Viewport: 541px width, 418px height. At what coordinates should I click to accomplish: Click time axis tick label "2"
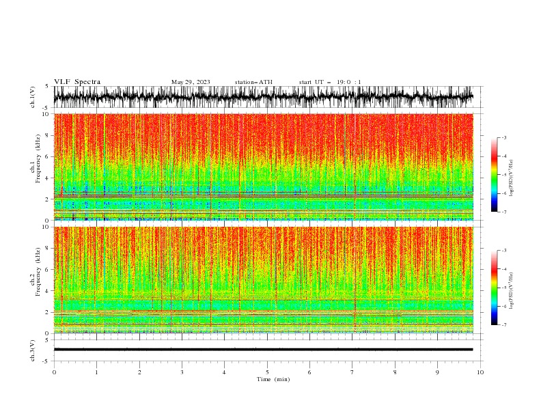coord(139,372)
